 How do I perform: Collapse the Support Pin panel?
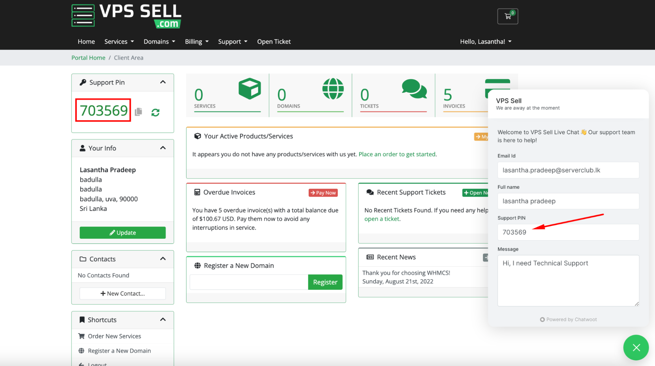[163, 82]
